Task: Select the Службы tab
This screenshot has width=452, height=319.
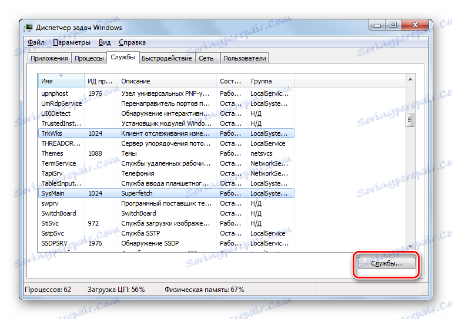Action: [123, 57]
